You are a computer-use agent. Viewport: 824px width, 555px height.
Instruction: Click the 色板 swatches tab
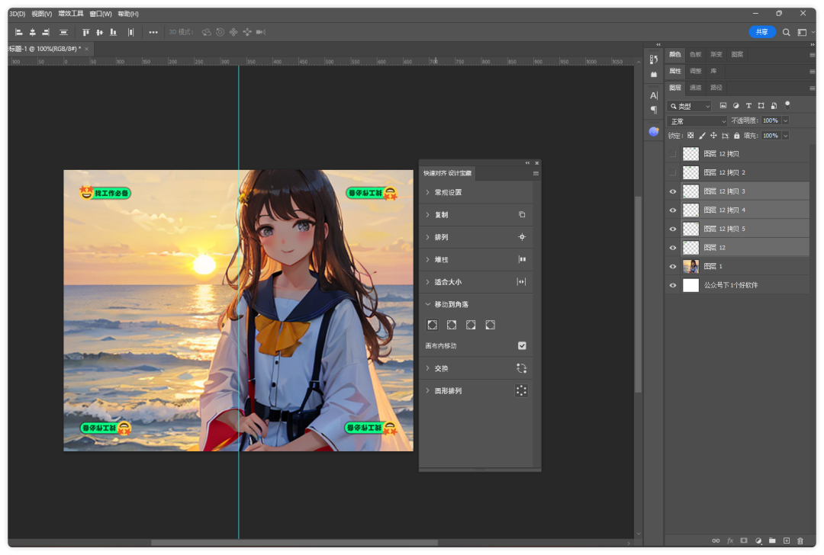click(x=695, y=54)
